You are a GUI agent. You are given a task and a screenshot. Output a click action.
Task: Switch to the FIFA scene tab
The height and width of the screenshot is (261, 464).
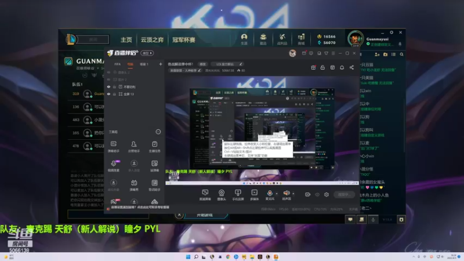118,64
